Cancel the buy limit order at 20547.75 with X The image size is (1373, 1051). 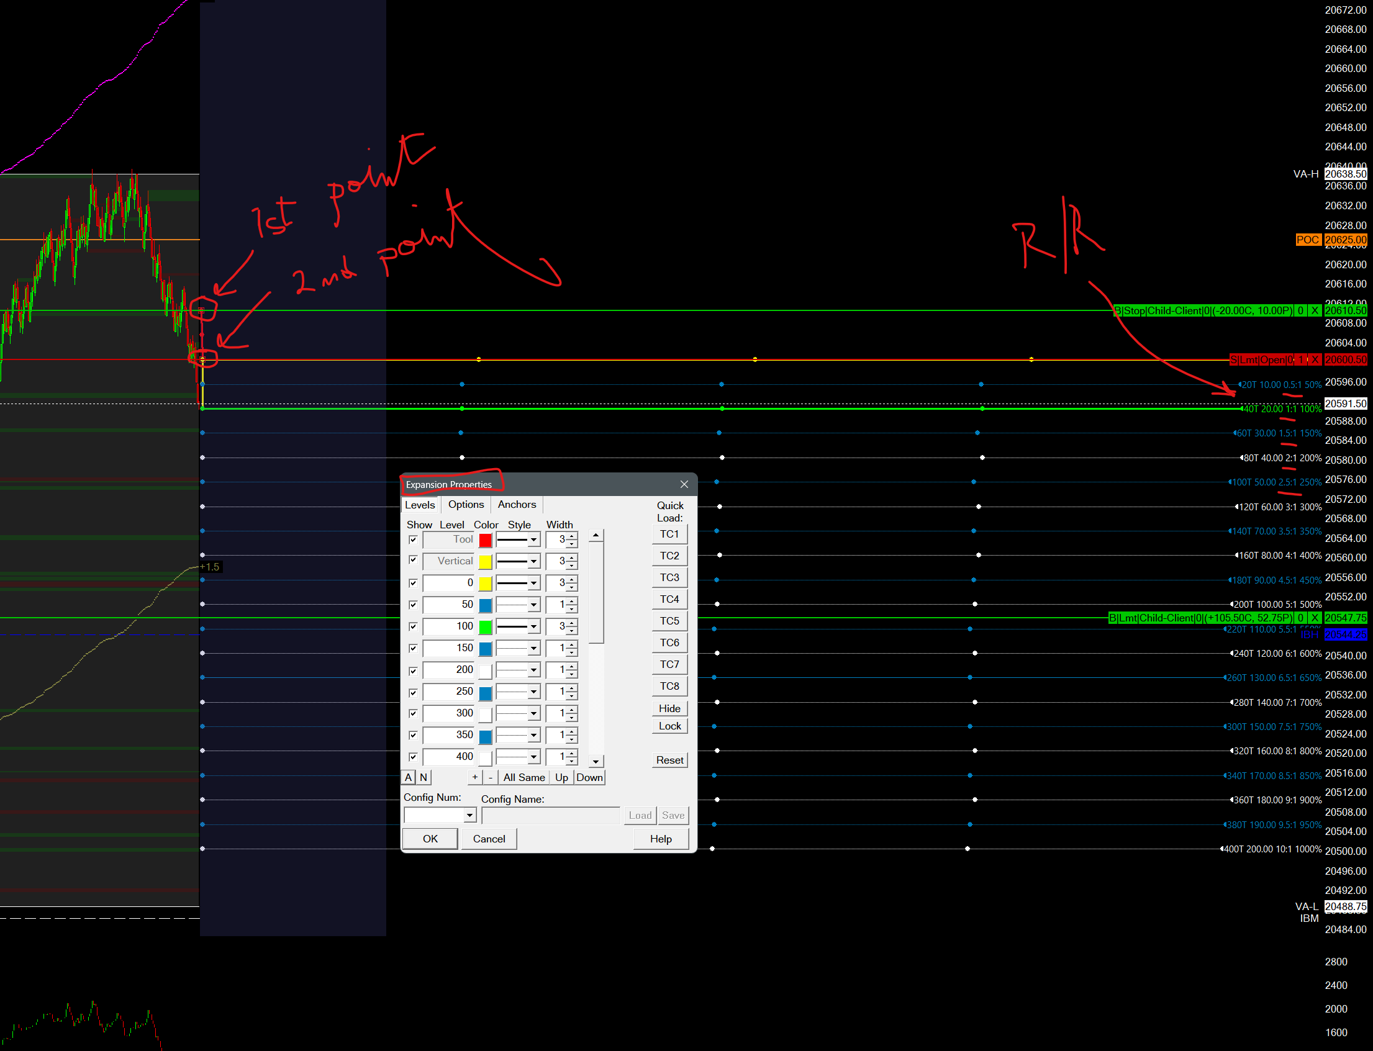click(1315, 618)
